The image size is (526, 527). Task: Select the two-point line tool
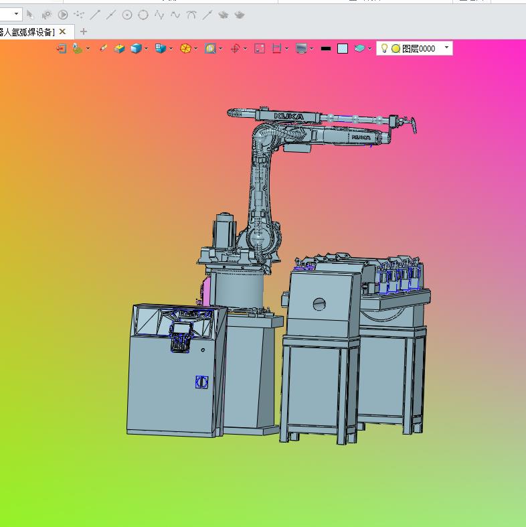[95, 14]
